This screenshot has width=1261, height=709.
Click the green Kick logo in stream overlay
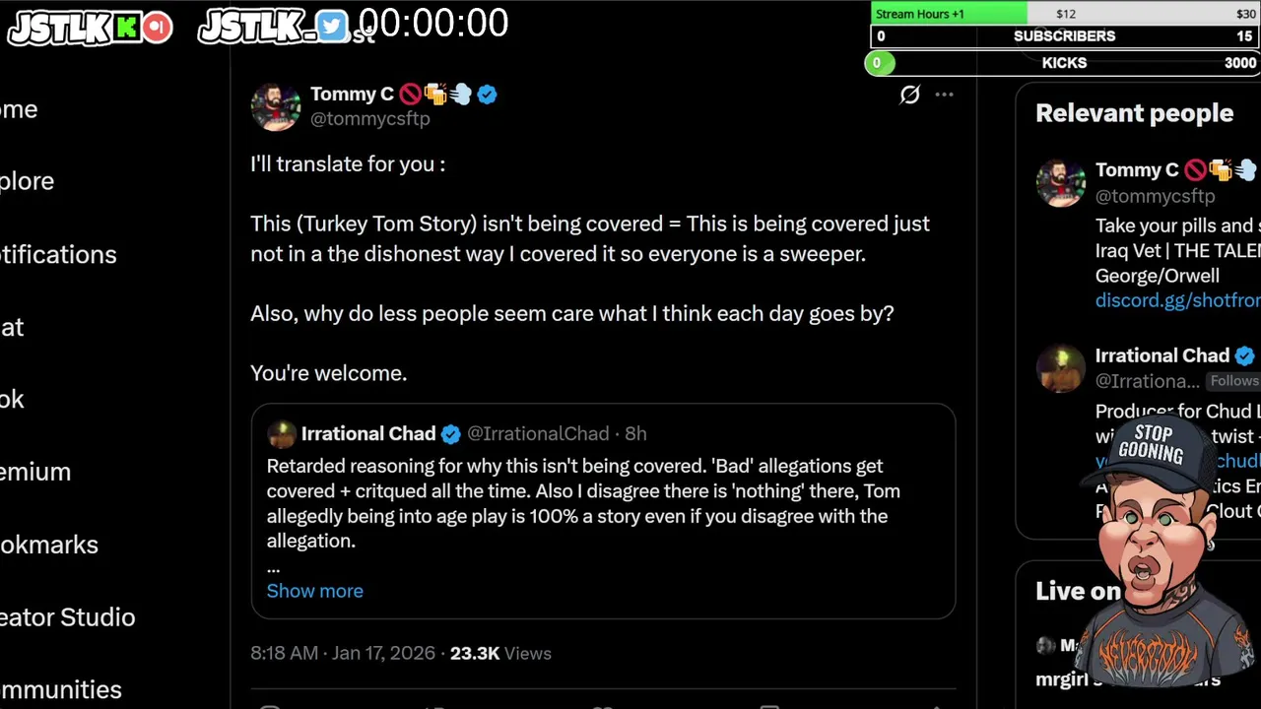point(126,28)
